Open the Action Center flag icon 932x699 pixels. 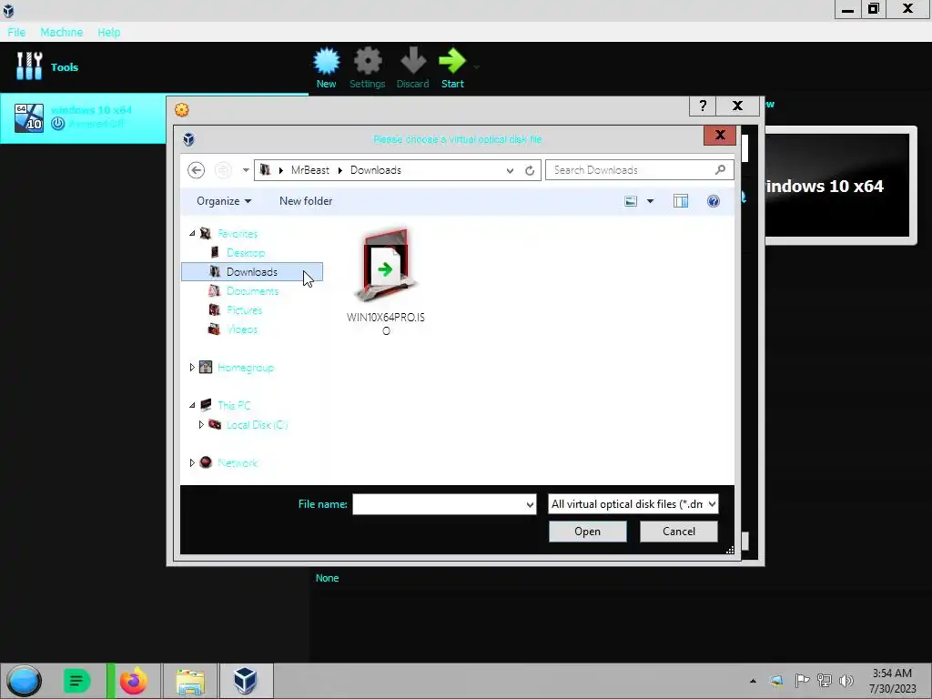801,681
